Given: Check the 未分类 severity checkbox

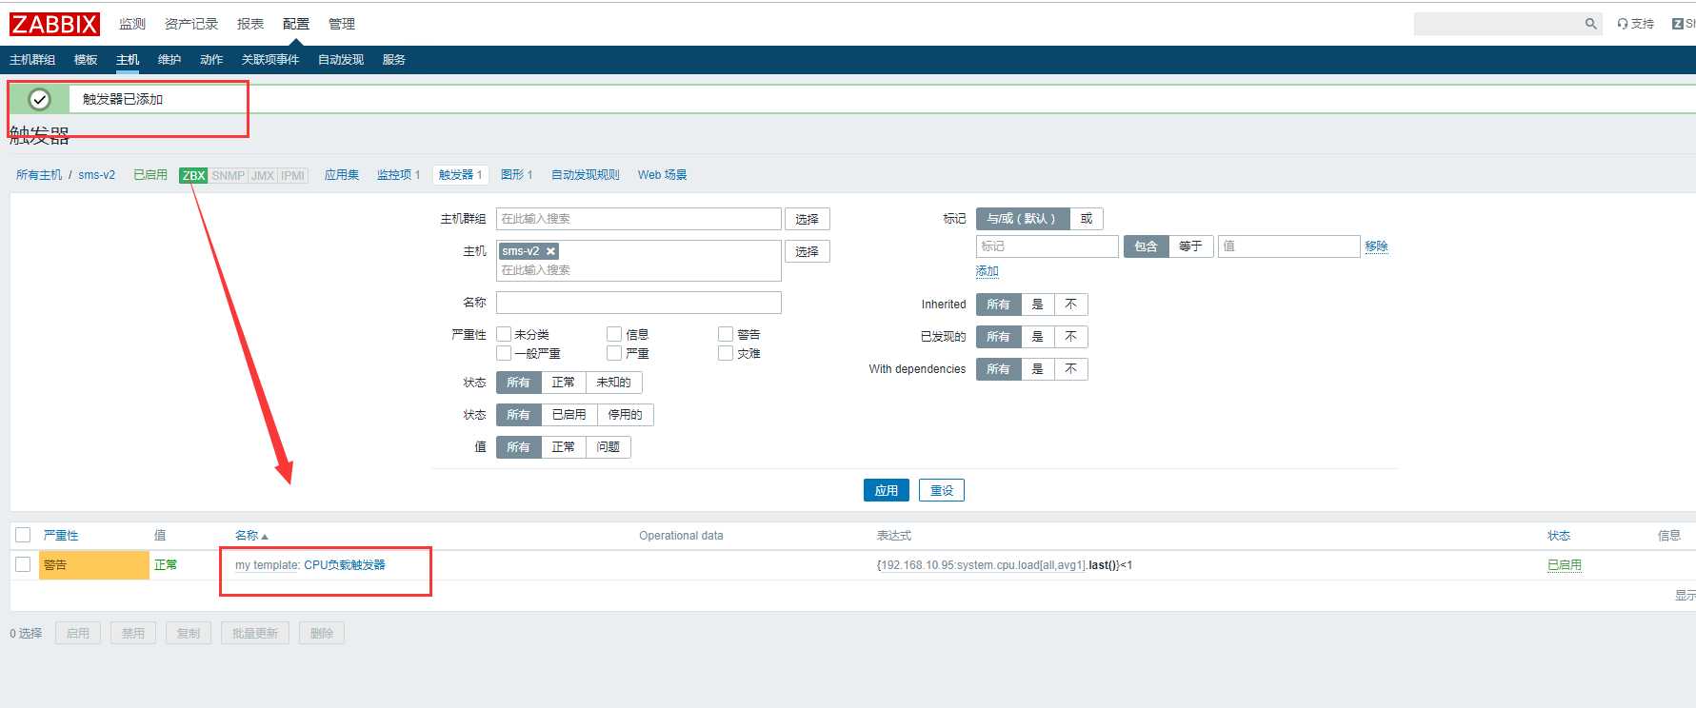Looking at the screenshot, I should 504,334.
